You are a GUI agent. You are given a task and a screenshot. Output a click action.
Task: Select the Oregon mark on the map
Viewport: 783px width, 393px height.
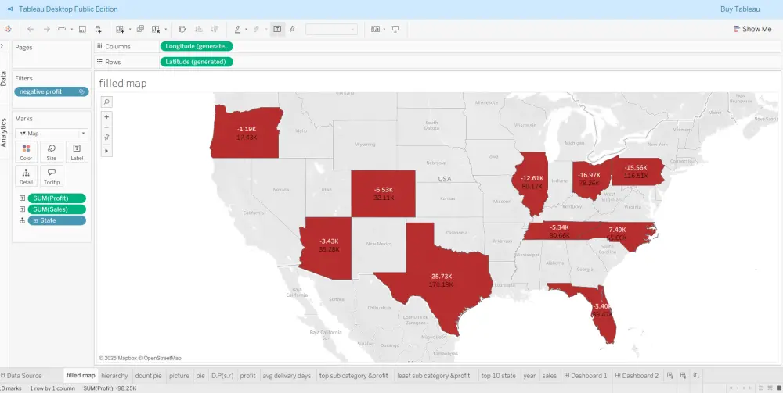coord(246,132)
